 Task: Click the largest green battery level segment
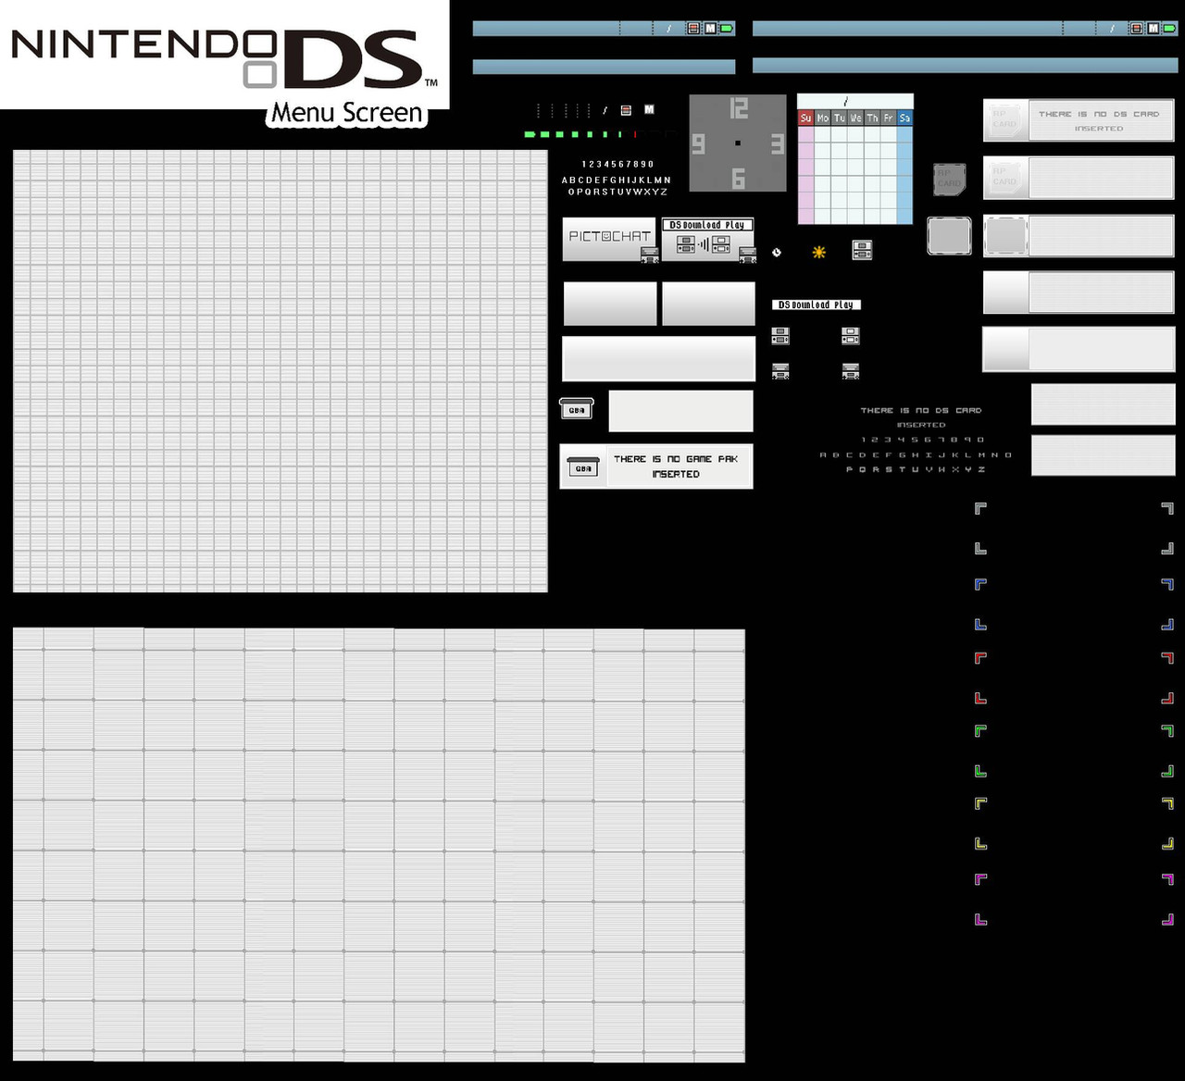point(530,134)
